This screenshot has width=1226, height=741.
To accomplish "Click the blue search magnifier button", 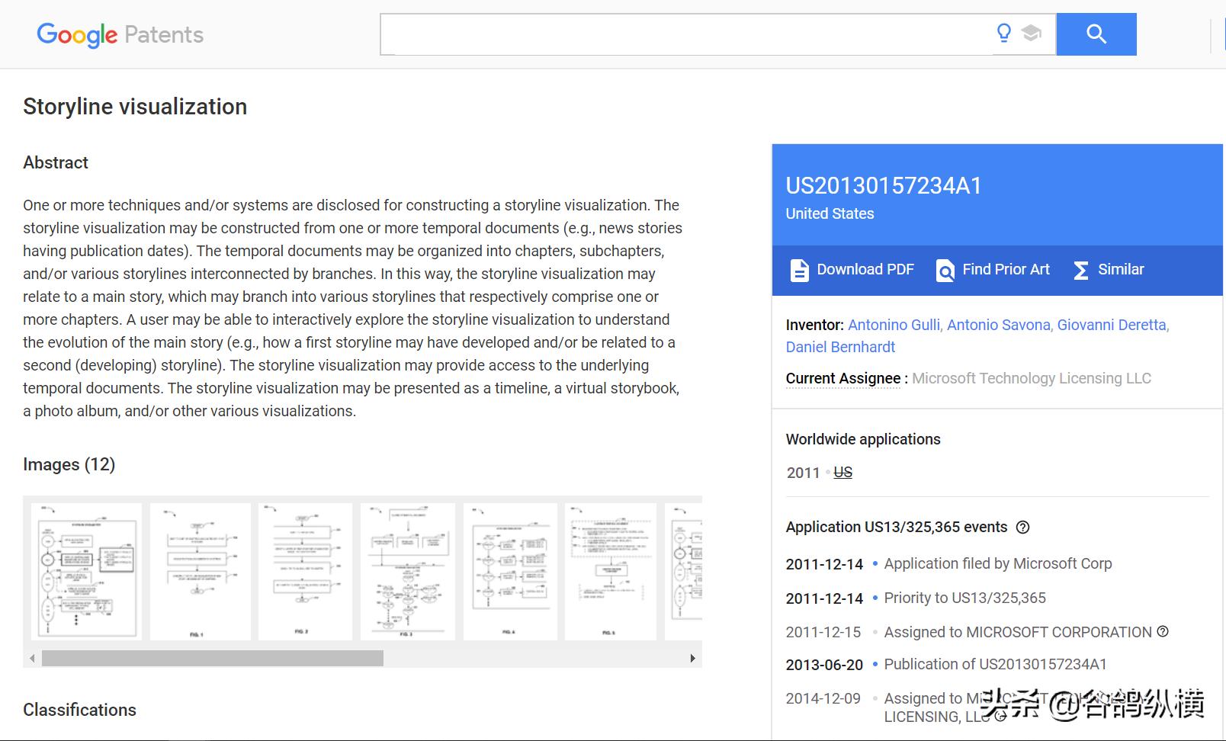I will [1096, 34].
